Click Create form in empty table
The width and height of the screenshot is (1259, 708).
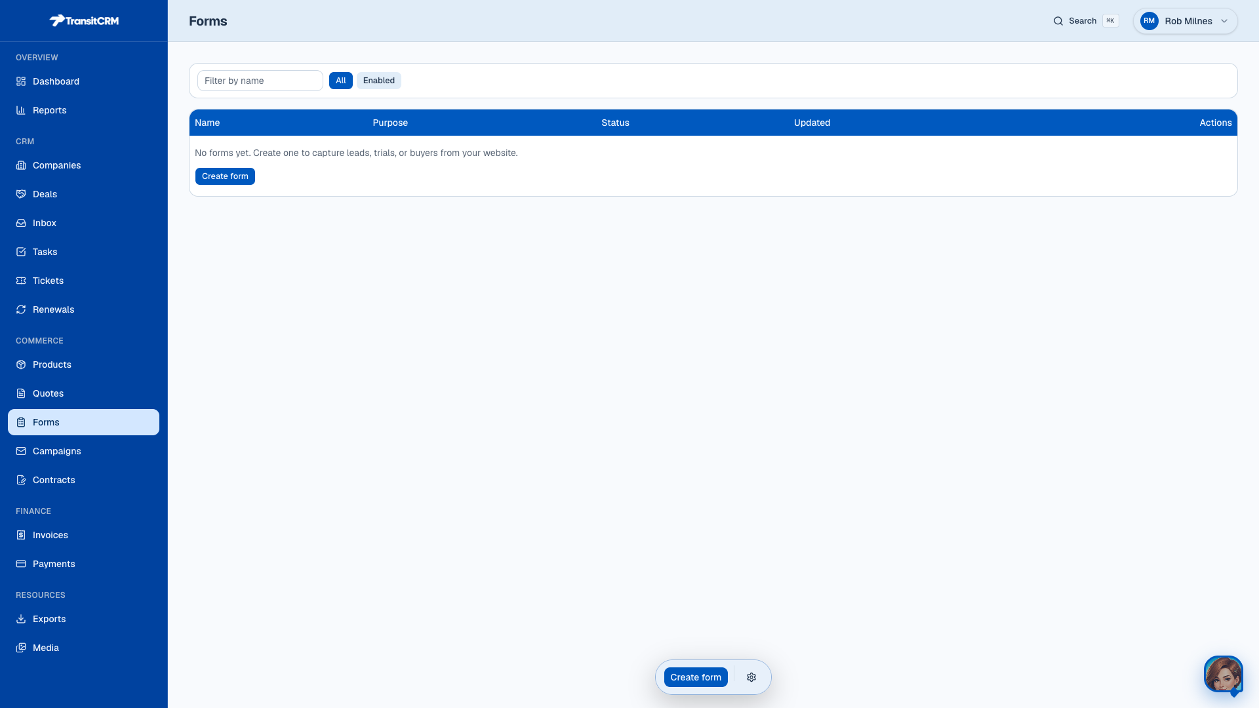tap(225, 176)
